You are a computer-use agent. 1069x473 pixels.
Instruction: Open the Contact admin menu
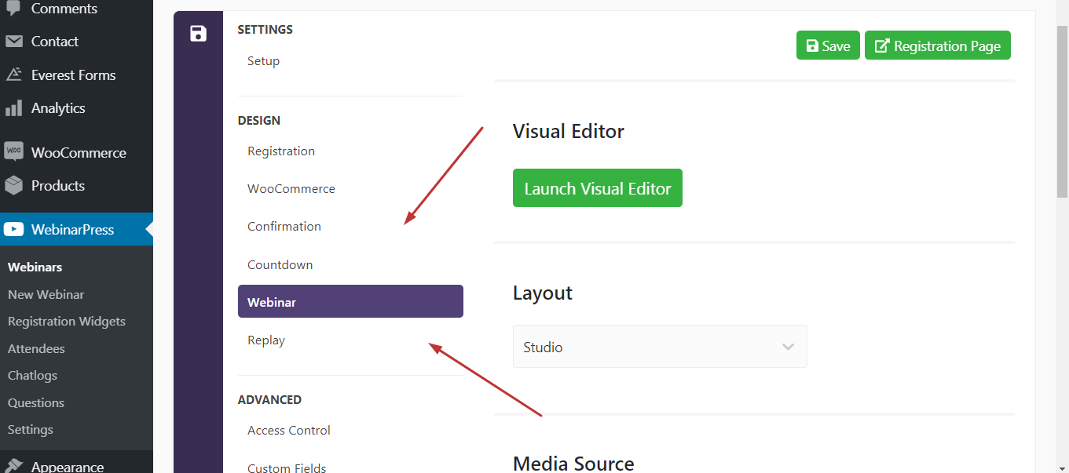(x=76, y=42)
